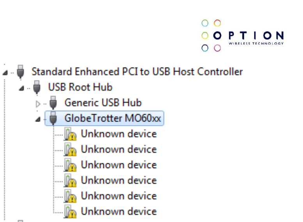The image size is (303, 222).
Task: Select the GlobeTrotter MO60xx entry
Action: point(113,118)
